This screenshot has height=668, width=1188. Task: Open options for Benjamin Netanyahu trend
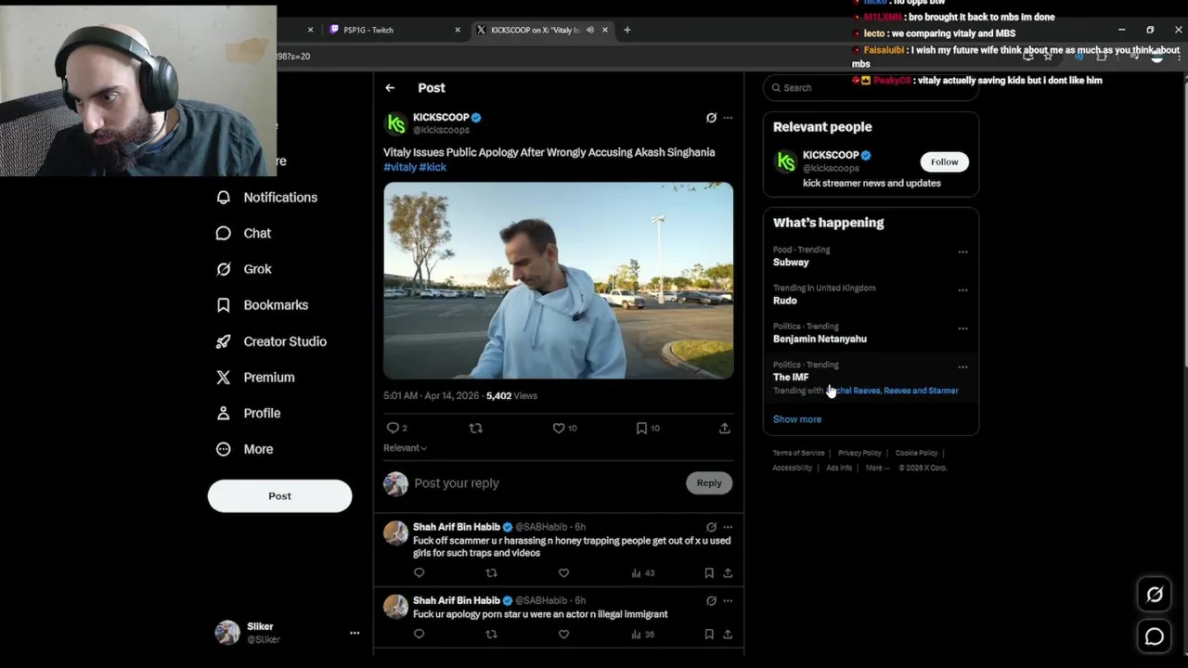pyautogui.click(x=962, y=328)
